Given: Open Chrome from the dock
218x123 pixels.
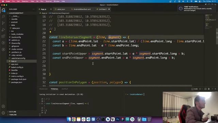Looking at the screenshot, I should tap(74, 119).
